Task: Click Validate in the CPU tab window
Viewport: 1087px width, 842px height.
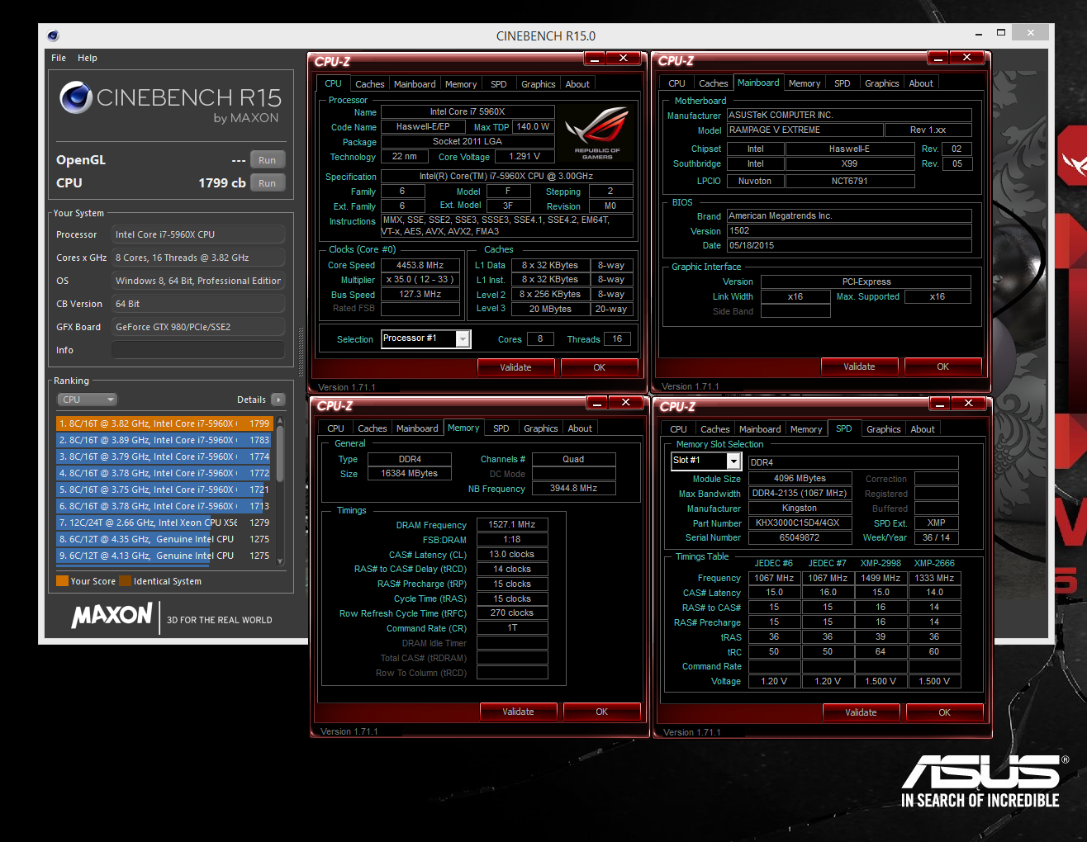Action: (x=515, y=367)
